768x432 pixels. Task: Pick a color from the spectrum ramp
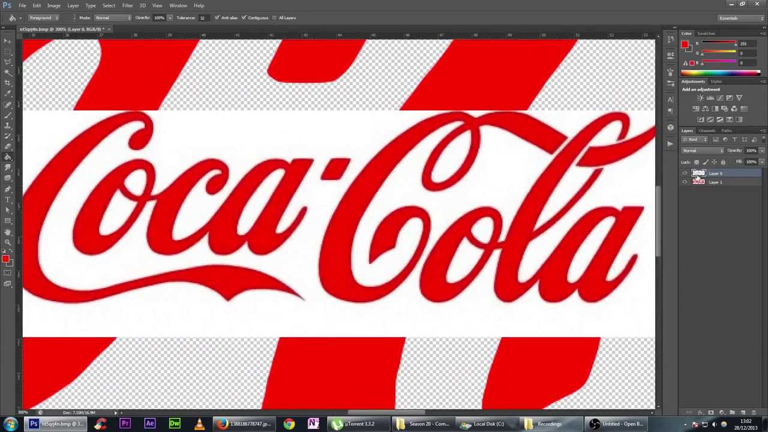coord(720,73)
